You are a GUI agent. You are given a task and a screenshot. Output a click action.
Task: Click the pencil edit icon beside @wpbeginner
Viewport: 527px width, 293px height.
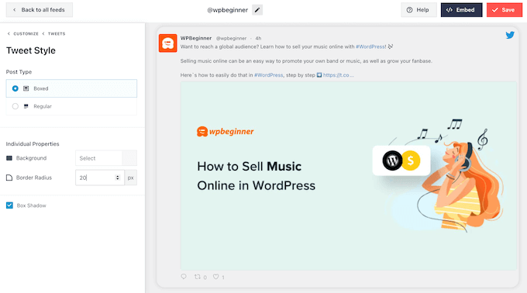[257, 10]
